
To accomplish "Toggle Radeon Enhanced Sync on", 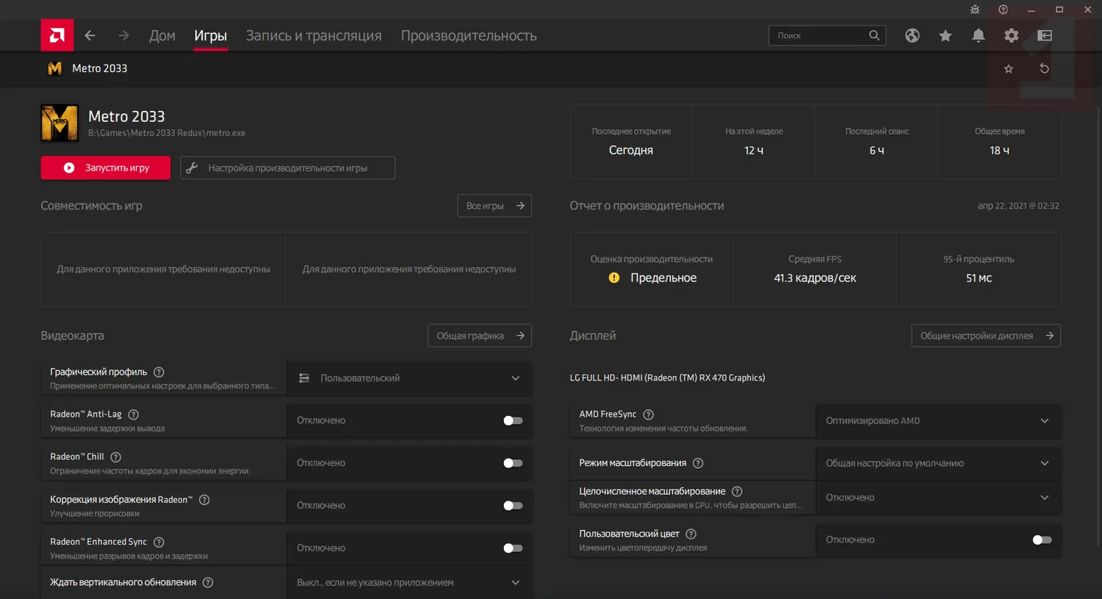I will point(513,548).
